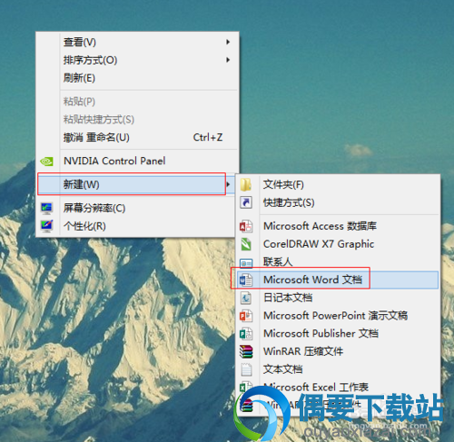Image resolution: width=454 pixels, height=442 pixels.
Task: Select WinRAR 压缩文件 text
Action: (x=303, y=351)
